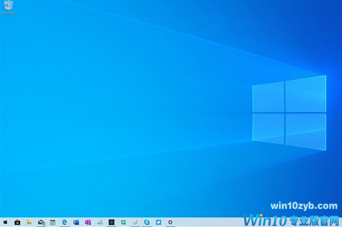Image resolution: width=342 pixels, height=228 pixels.
Task: Launch Microsoft Store from the taskbar
Action: (17, 222)
